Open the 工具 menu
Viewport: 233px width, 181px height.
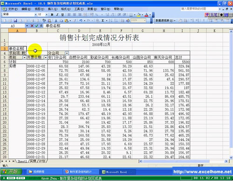(79, 9)
